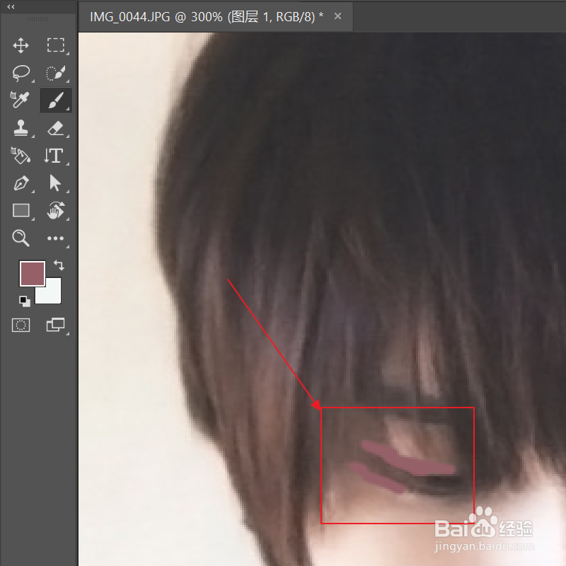Switch to the IMG_0044.JPG document tab
566x566 pixels.
[x=207, y=16]
